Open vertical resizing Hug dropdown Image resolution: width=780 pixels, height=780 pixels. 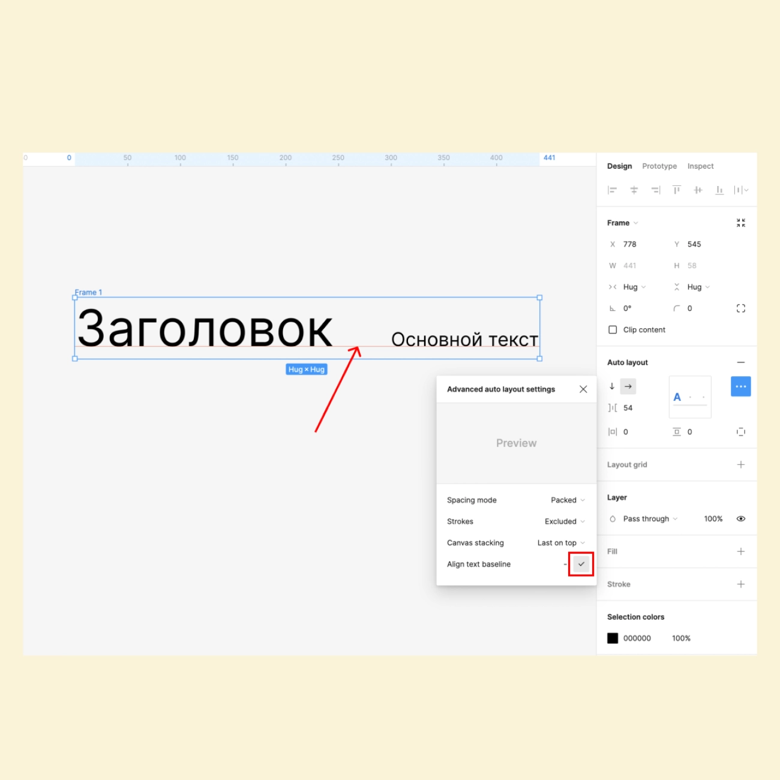coord(698,287)
